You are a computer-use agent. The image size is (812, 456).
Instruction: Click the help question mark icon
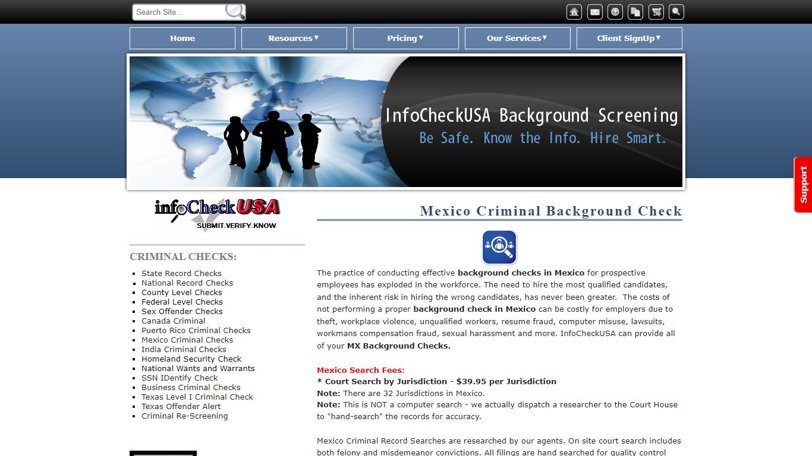click(x=615, y=11)
